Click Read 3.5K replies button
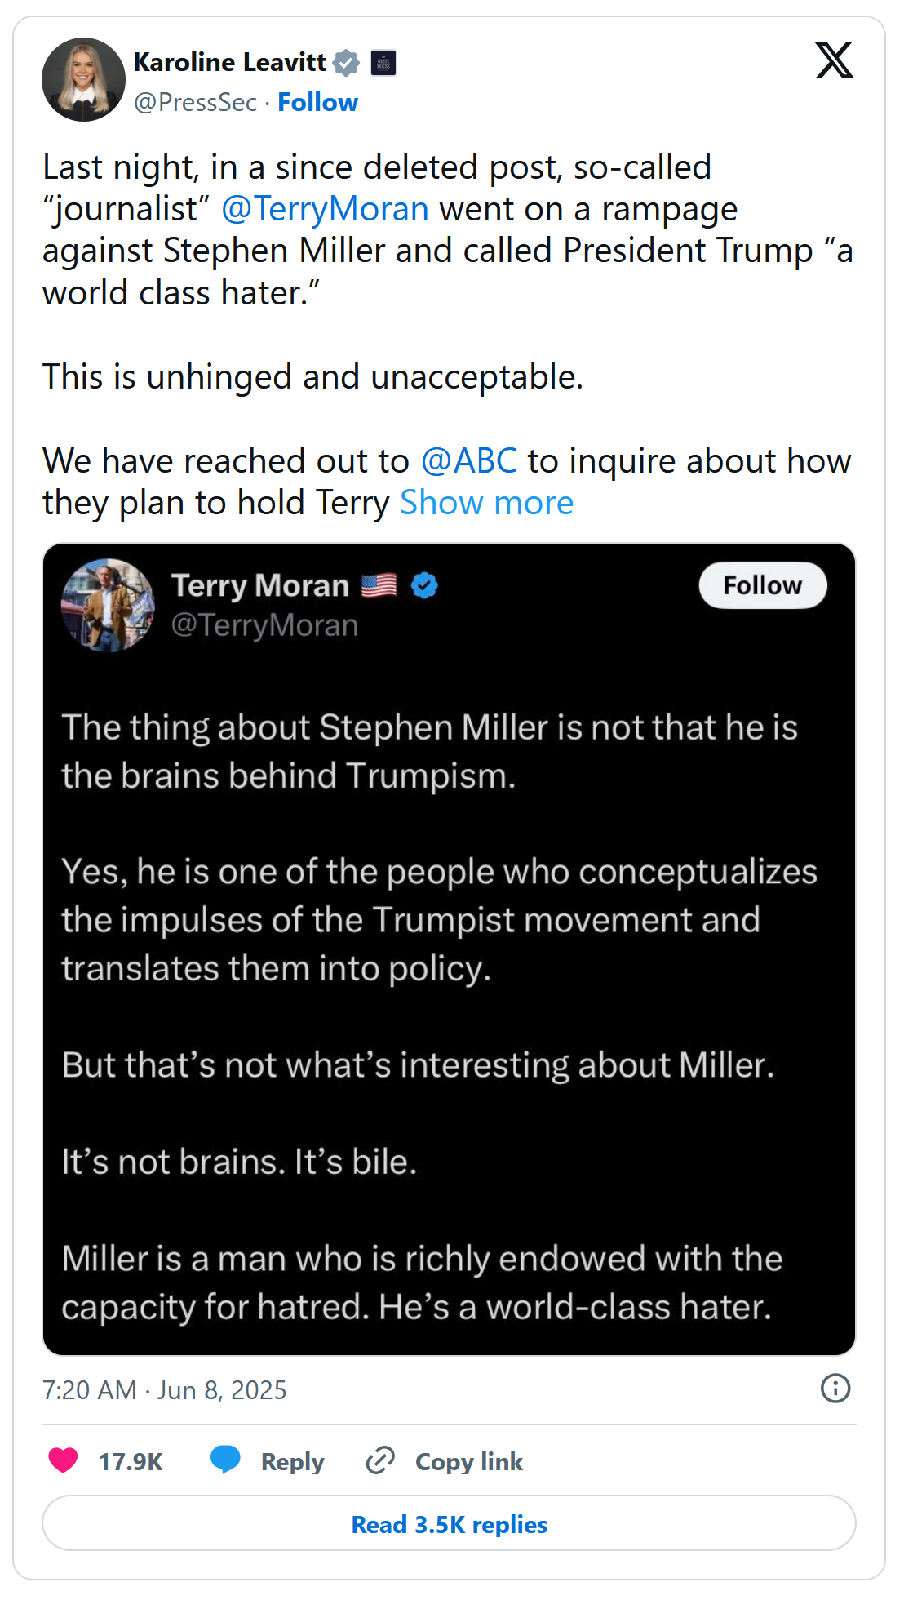The image size is (904, 1600). 449,1523
